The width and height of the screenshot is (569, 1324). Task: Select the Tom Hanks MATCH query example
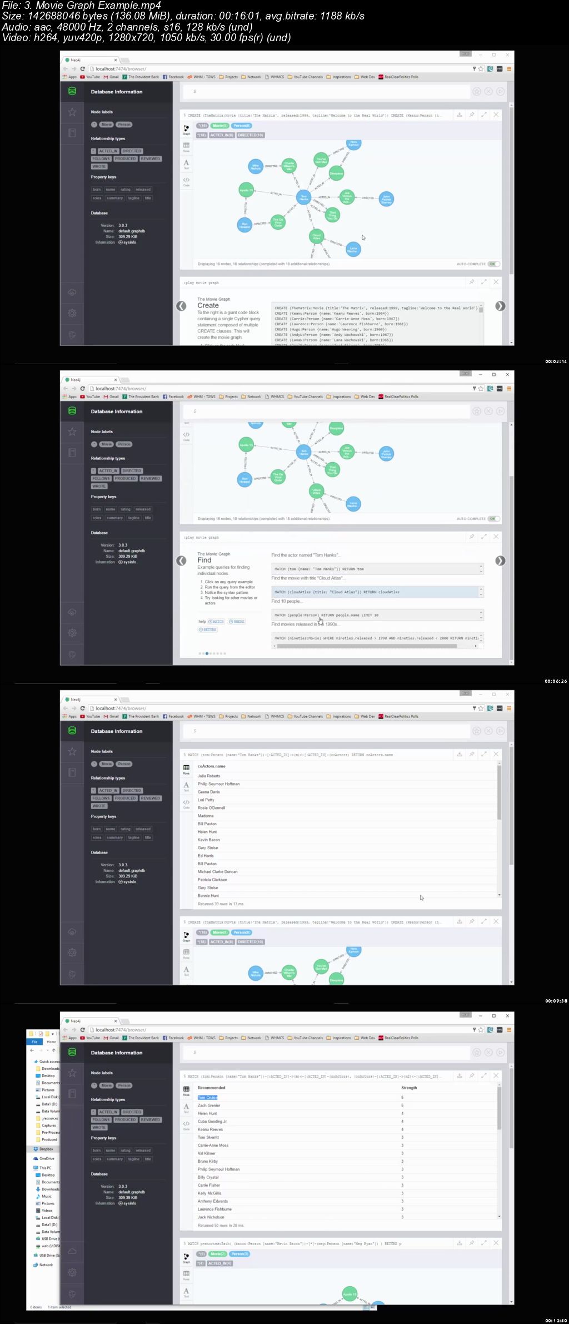377,569
